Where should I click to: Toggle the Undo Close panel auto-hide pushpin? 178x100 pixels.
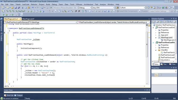pyautogui.click(x=147, y=90)
